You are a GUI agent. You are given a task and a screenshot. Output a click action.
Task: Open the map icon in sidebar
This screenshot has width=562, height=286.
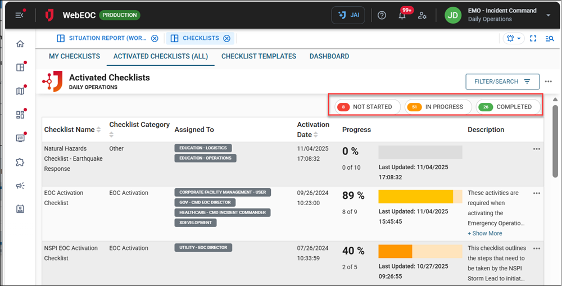click(20, 91)
